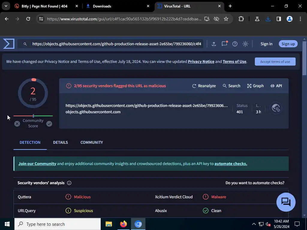Switch to Bitly Page Not Found tab
The width and height of the screenshot is (307, 230).
click(44, 6)
